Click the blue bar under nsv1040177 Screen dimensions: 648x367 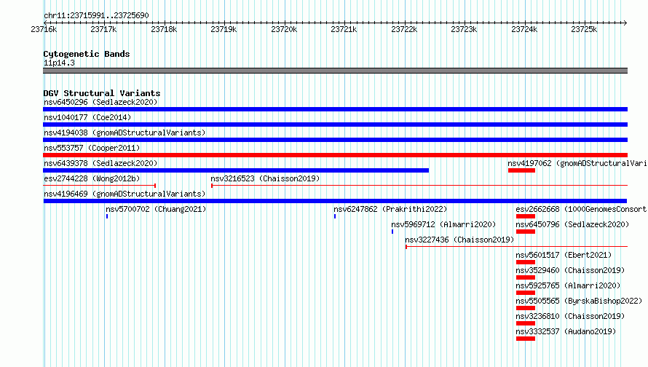335,125
